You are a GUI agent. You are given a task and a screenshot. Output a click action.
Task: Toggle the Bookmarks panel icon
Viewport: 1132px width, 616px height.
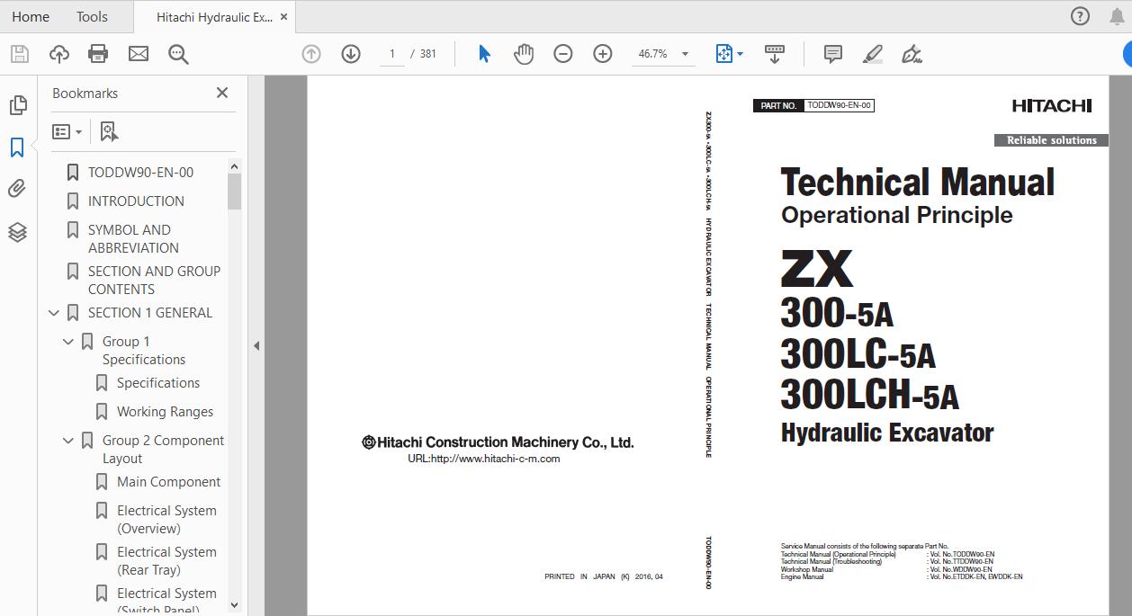(17, 147)
